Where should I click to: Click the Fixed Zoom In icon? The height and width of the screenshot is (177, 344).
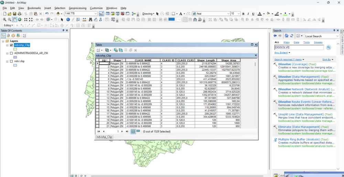(x=26, y=20)
